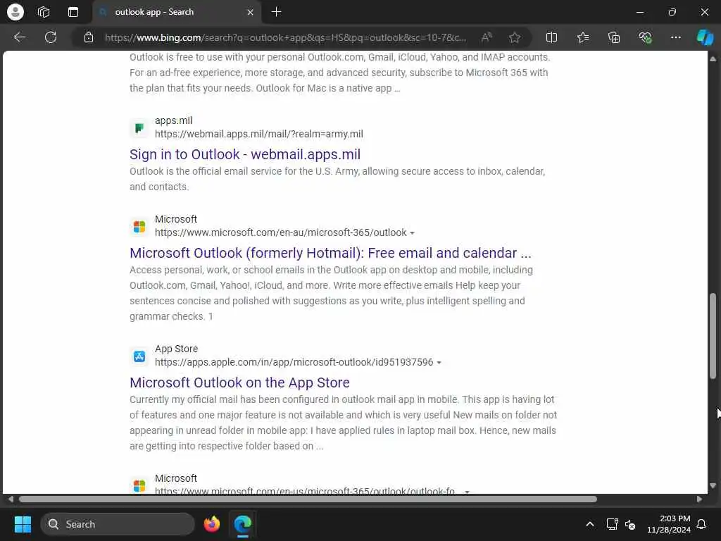
Task: Refresh the page
Action: (51, 37)
